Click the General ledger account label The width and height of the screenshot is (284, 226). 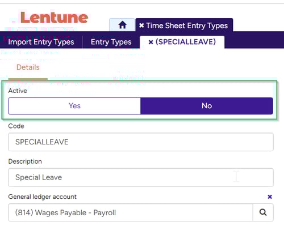click(x=43, y=197)
